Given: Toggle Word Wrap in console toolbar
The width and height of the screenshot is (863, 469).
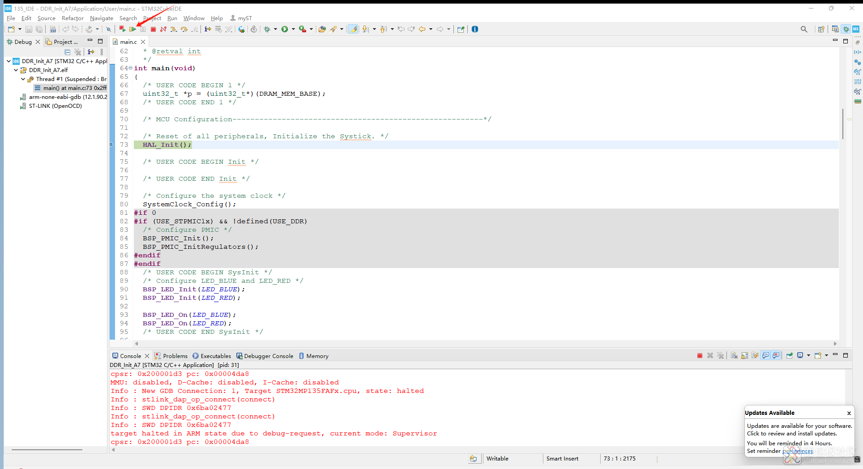Looking at the screenshot, I should click(755, 356).
